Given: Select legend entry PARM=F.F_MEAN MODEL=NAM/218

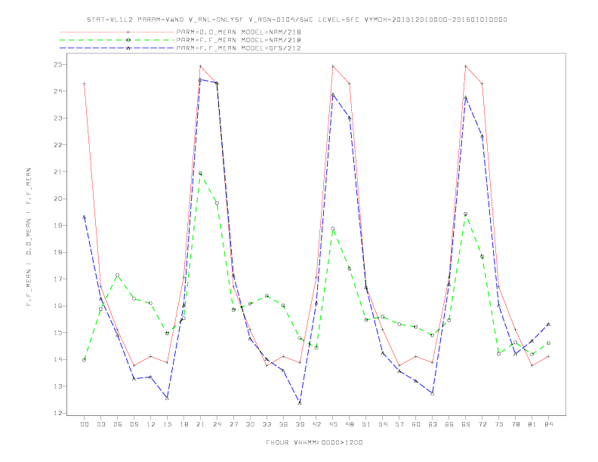Looking at the screenshot, I should 239,40.
